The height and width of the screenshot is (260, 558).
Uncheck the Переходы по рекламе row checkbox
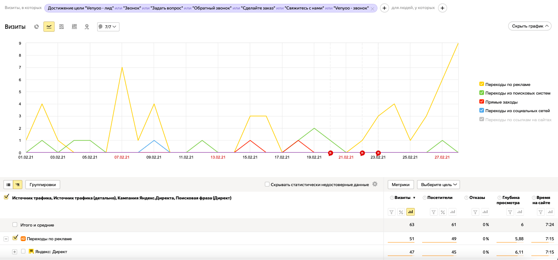tap(15, 238)
